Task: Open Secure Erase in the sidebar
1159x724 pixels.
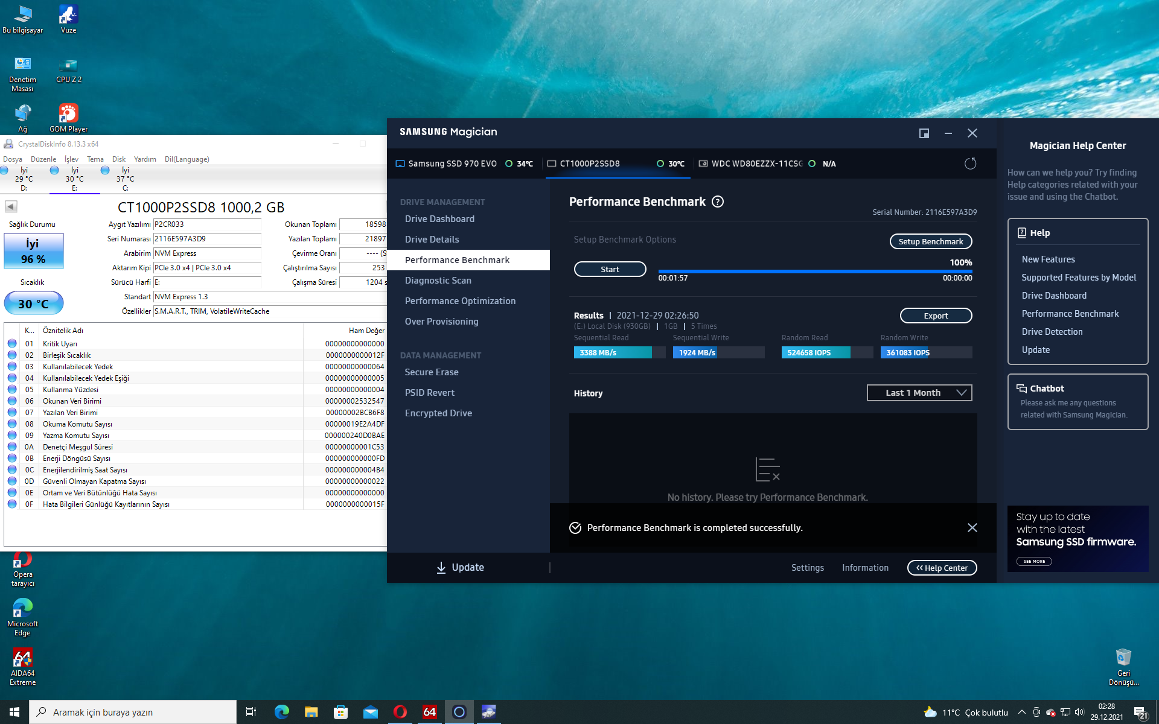Action: click(x=432, y=372)
